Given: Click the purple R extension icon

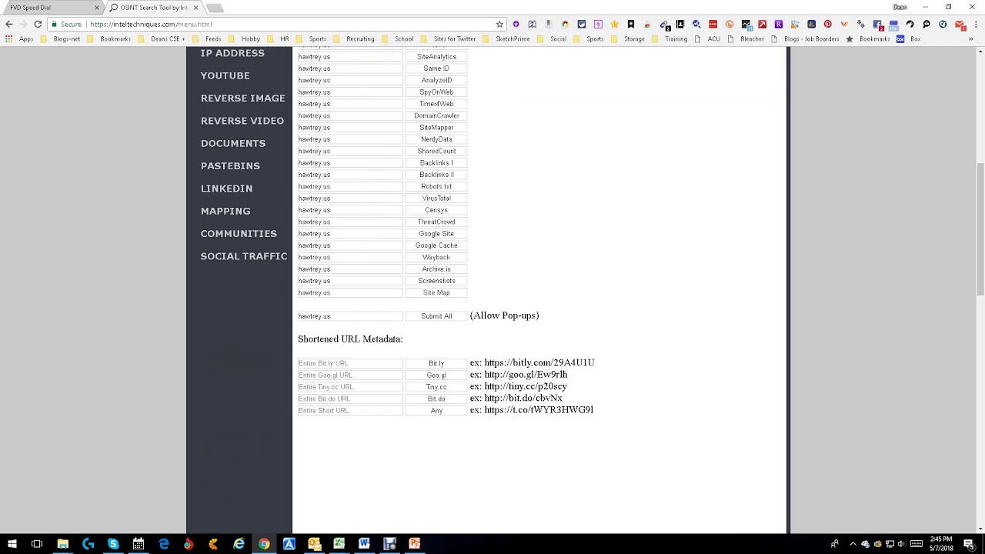Looking at the screenshot, I should (779, 24).
